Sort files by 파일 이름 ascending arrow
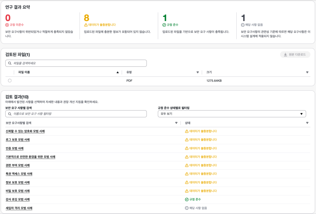The image size is (316, 214). tap(118, 72)
